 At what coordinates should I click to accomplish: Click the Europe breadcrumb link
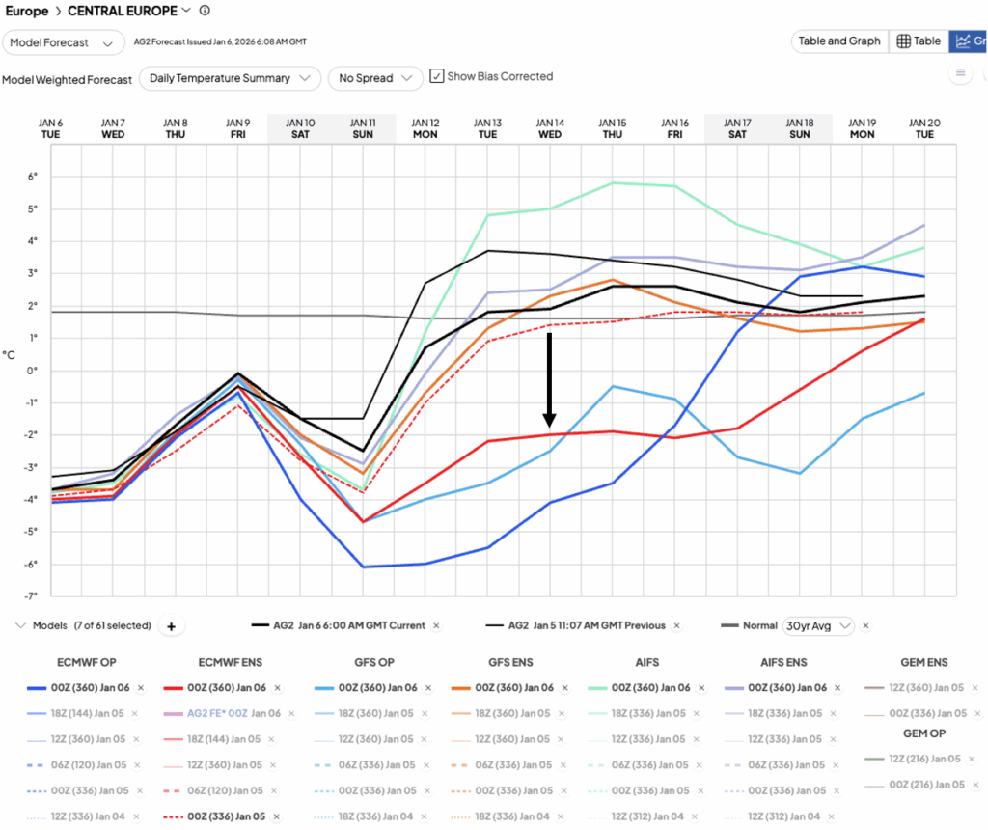coord(27,11)
